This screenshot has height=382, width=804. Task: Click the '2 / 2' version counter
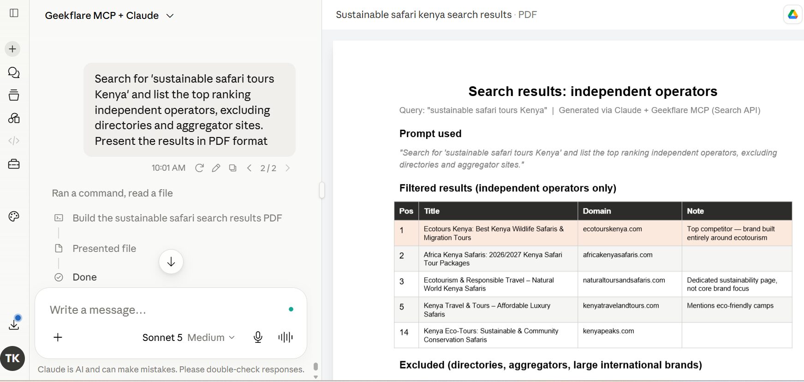pyautogui.click(x=268, y=168)
